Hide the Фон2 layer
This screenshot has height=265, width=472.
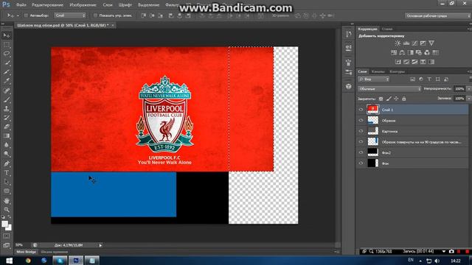(x=361, y=152)
